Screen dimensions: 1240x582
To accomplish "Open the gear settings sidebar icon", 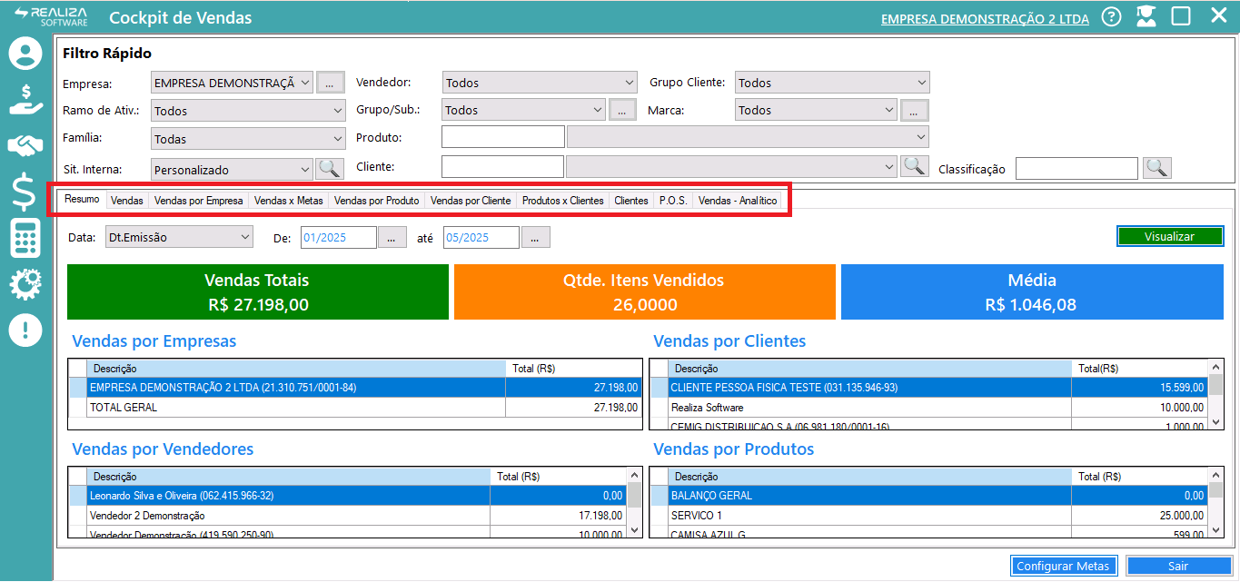I will (x=25, y=284).
